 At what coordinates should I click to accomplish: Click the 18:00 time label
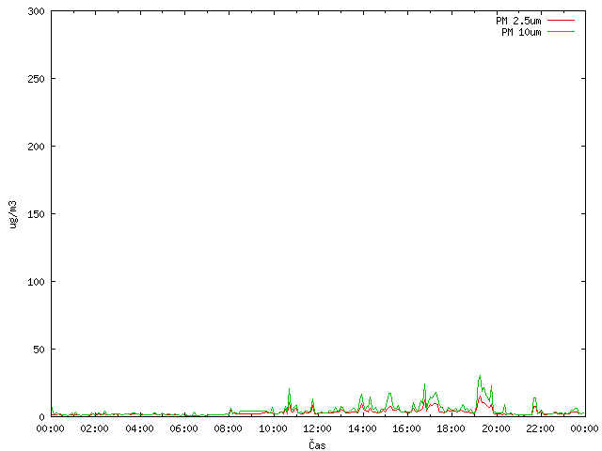coord(451,428)
